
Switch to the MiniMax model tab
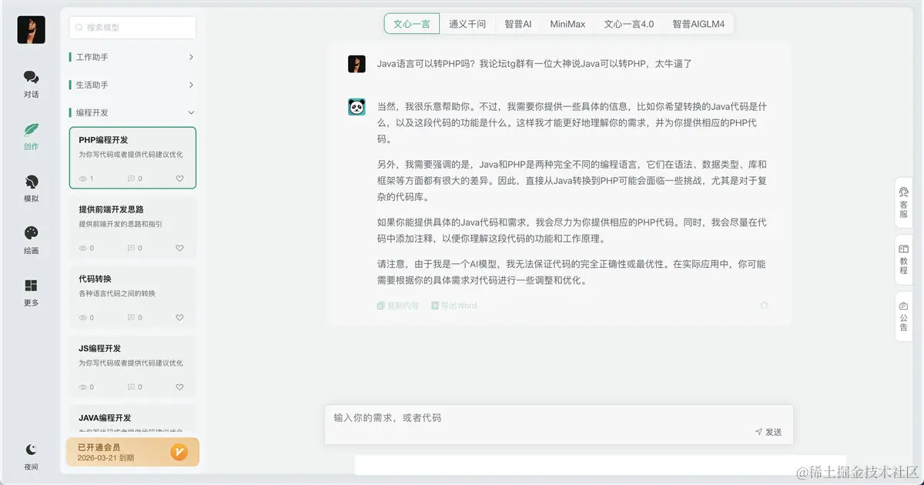tap(567, 23)
